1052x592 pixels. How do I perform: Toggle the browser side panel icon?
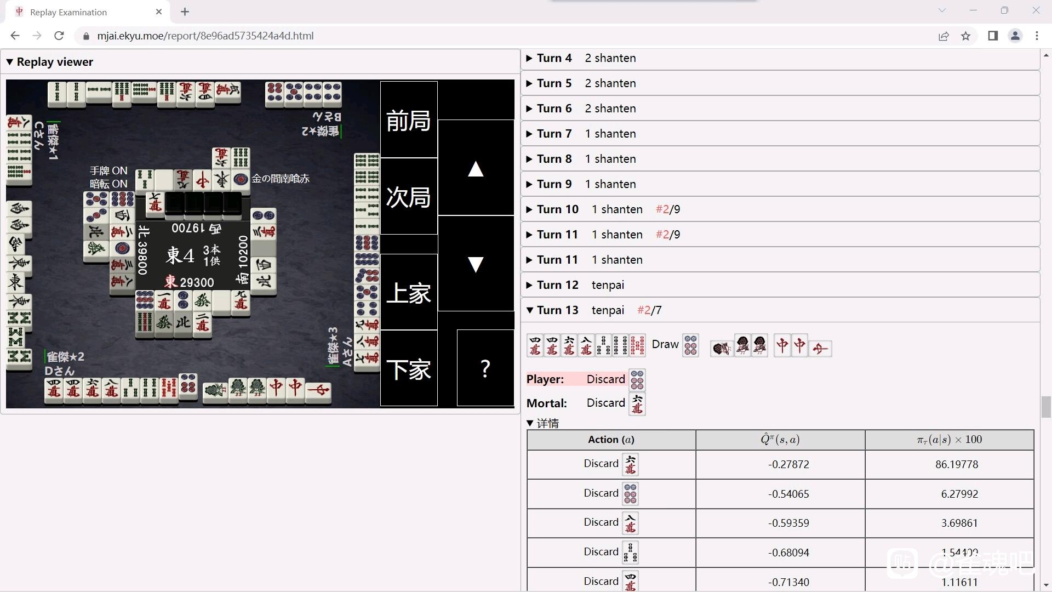click(993, 36)
